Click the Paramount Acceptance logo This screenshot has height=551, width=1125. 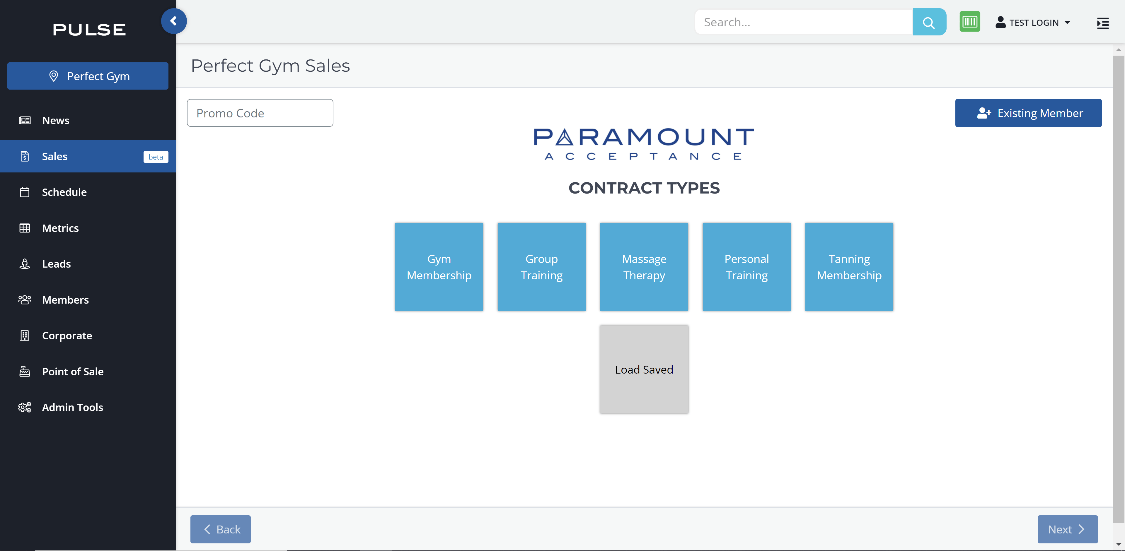[x=644, y=144]
